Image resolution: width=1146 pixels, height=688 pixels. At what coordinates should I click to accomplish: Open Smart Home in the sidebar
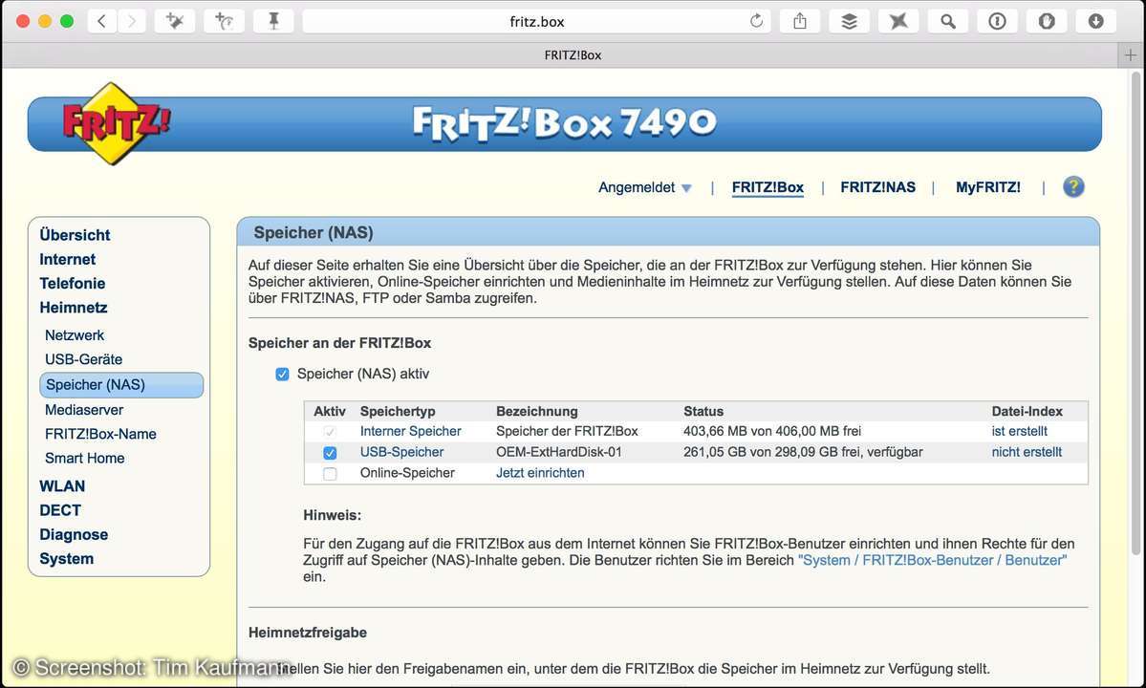(85, 458)
